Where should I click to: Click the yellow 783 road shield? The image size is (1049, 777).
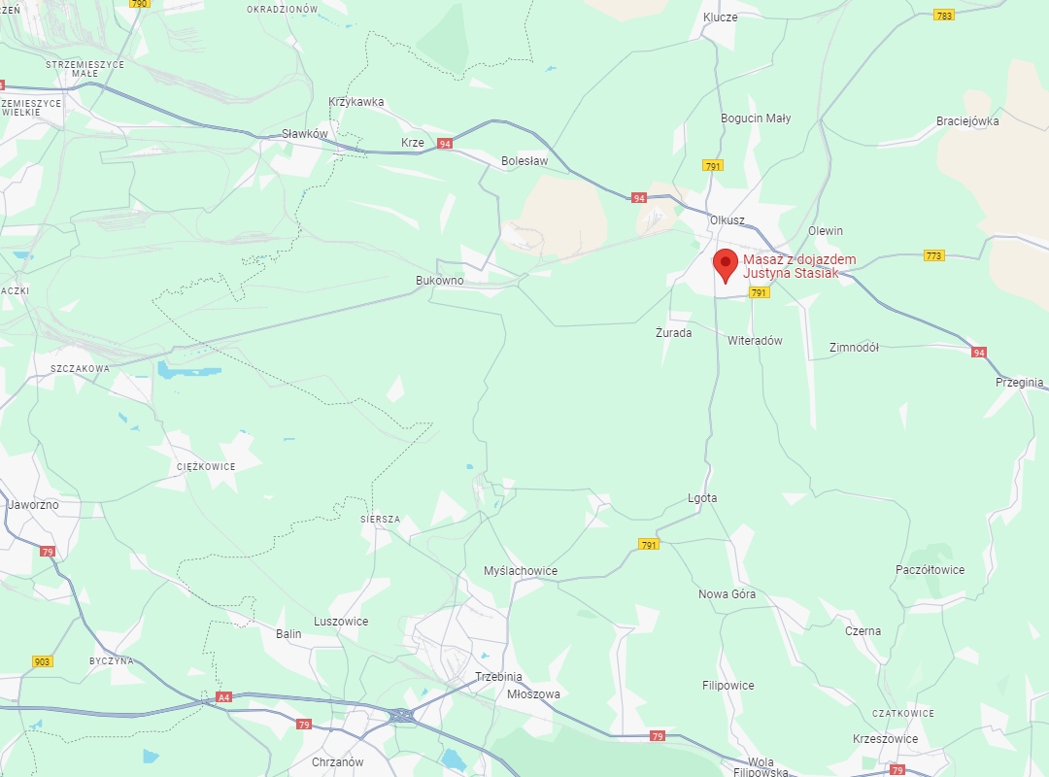coord(944,16)
